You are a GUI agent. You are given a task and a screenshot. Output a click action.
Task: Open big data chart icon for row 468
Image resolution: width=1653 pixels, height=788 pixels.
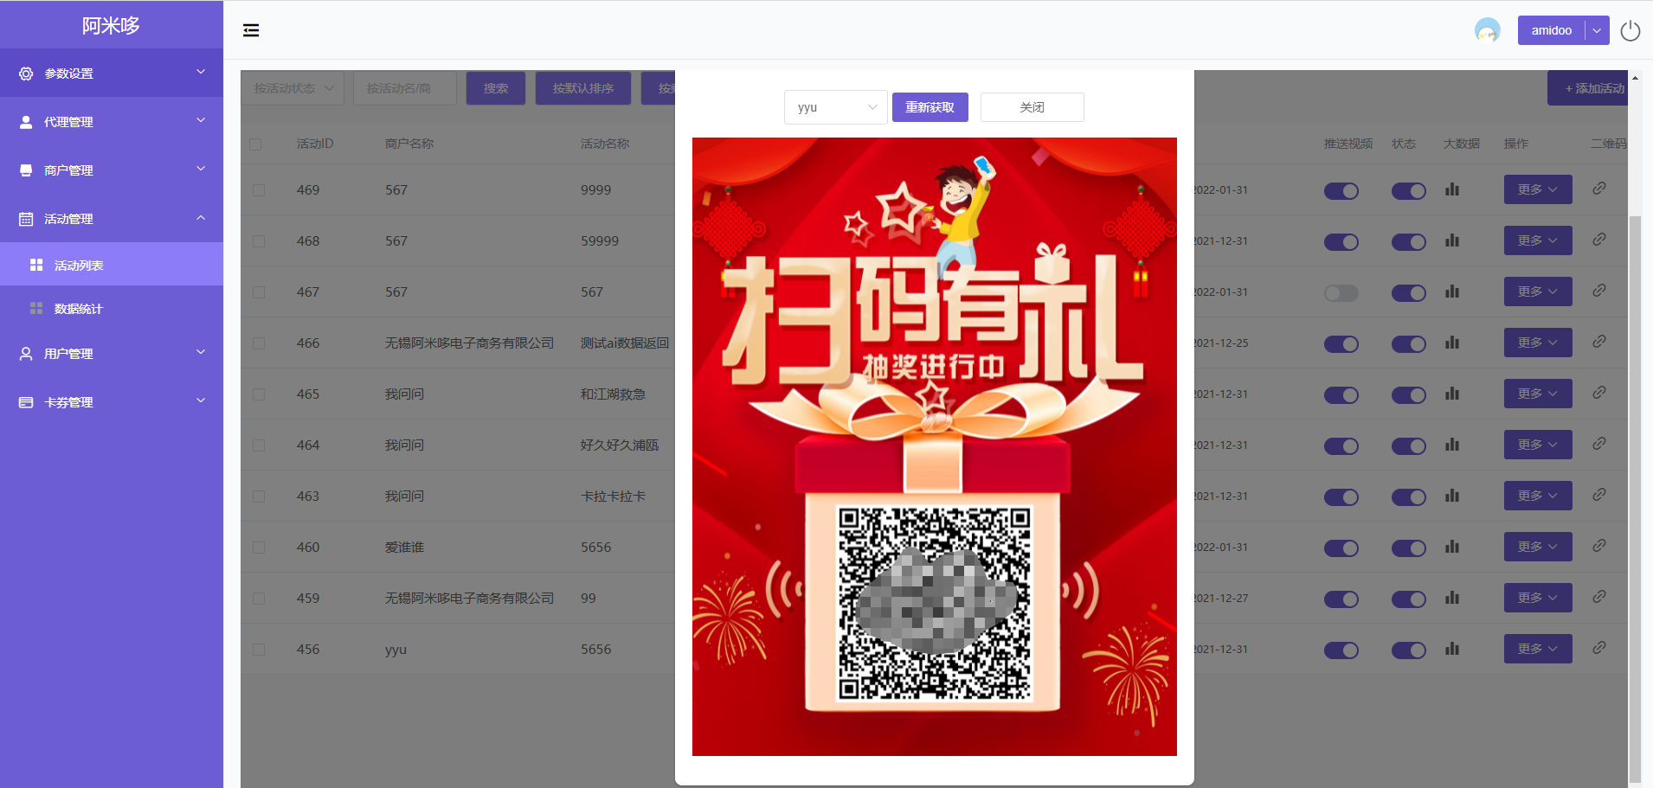pyautogui.click(x=1452, y=240)
